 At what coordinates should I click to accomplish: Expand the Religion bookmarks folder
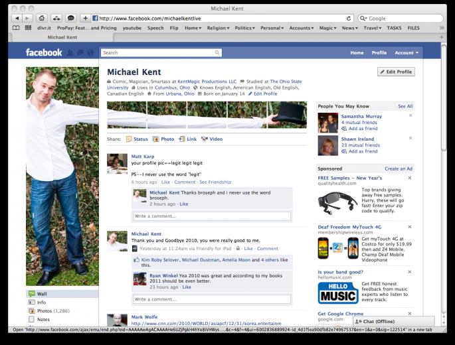[x=218, y=28]
